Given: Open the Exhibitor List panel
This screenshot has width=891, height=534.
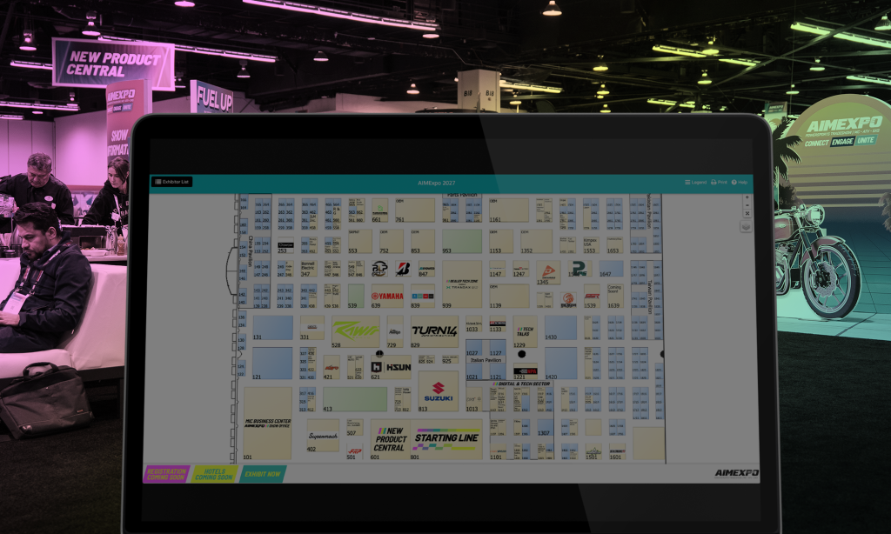Looking at the screenshot, I should coord(171,182).
